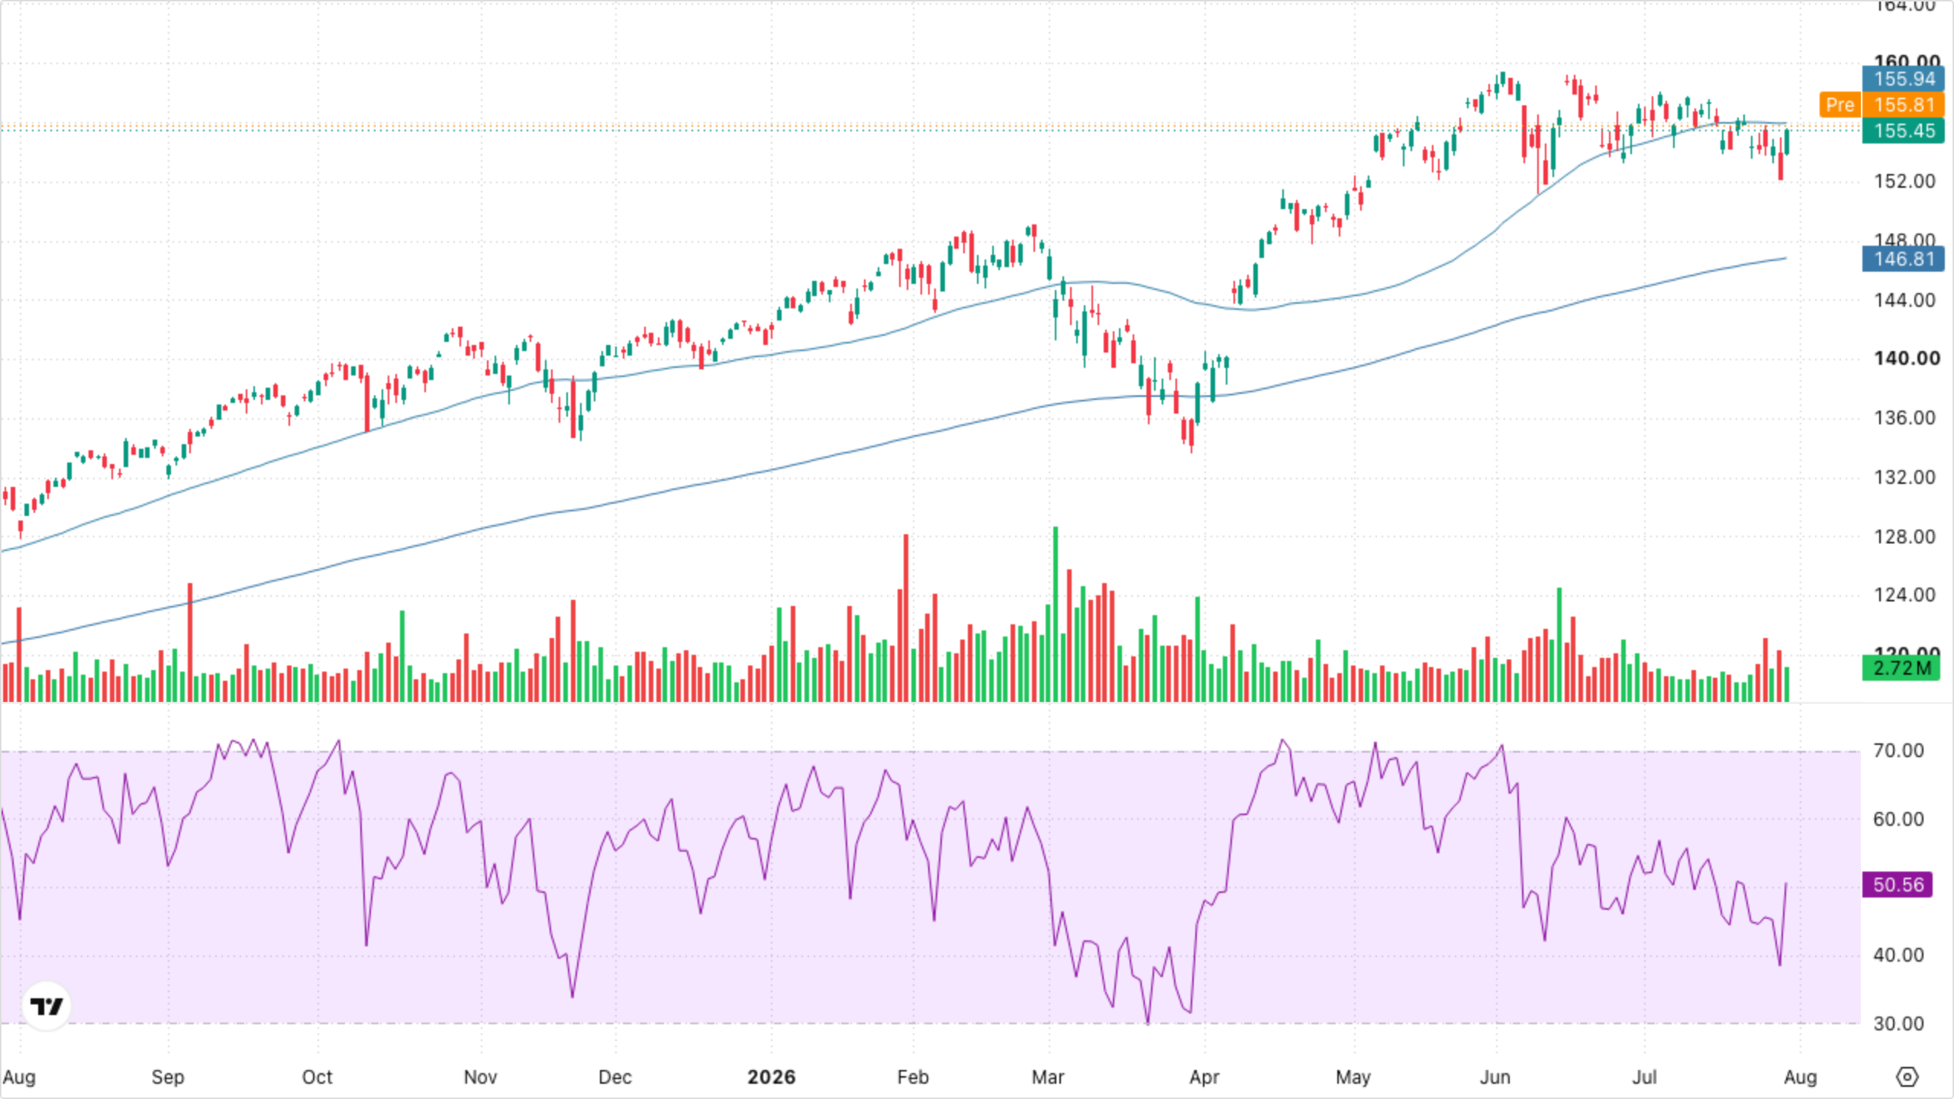Click the 40.00 RSI axis label
The image size is (1954, 1099).
tap(1898, 955)
